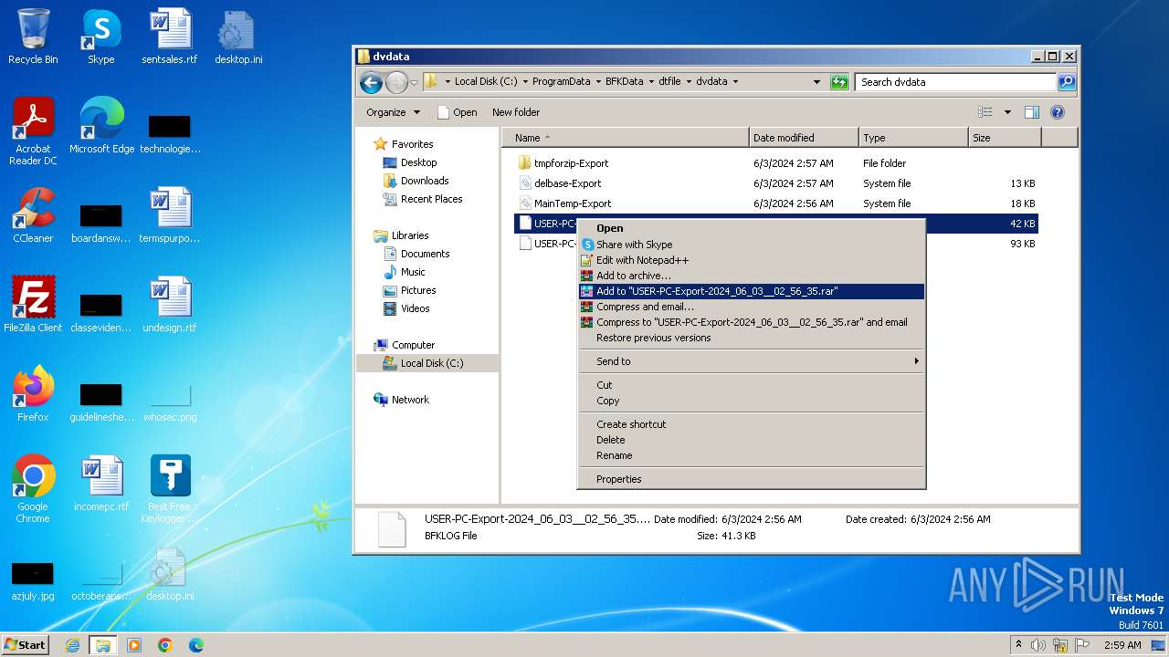This screenshot has height=657, width=1169.
Task: Click the volume icon in system tray
Action: tap(1037, 645)
